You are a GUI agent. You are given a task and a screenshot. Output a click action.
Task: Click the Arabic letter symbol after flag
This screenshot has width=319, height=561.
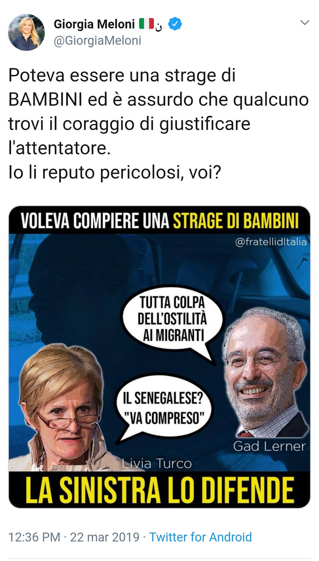(x=159, y=26)
